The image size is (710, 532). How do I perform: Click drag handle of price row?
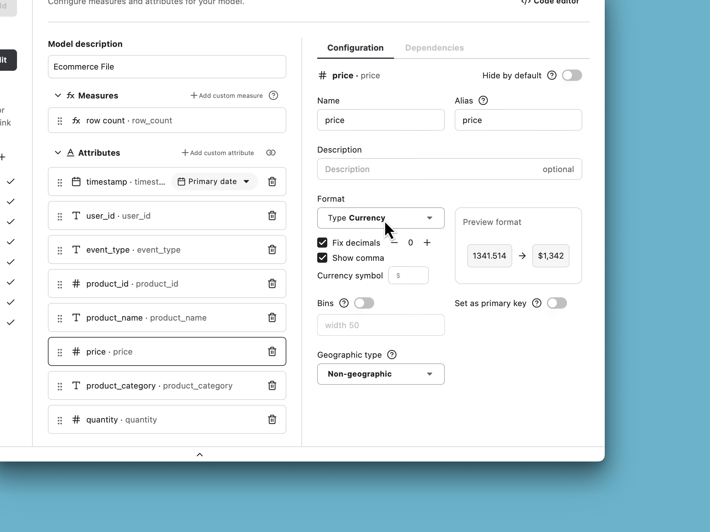(x=60, y=352)
